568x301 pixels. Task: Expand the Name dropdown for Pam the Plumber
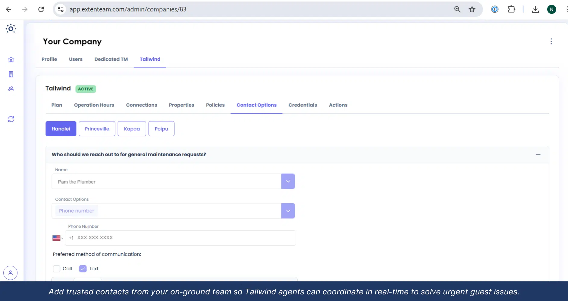tap(288, 182)
